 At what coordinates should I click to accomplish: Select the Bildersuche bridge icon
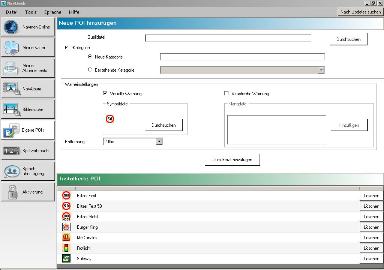[11, 109]
